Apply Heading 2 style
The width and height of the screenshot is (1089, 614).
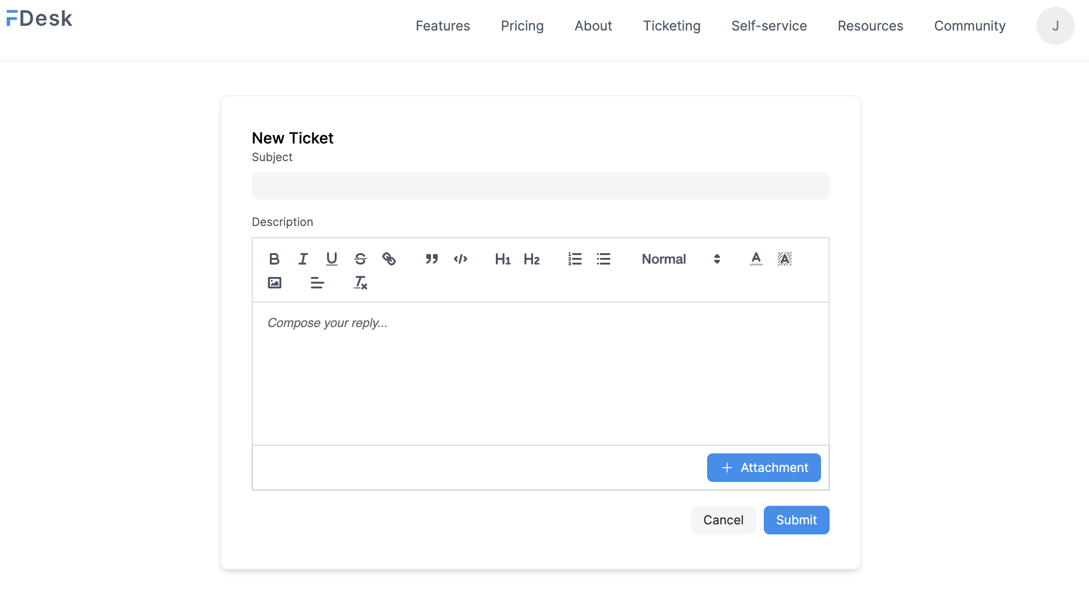tap(532, 259)
